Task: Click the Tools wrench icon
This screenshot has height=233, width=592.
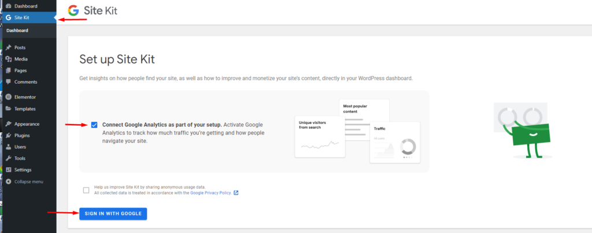Action: point(8,159)
